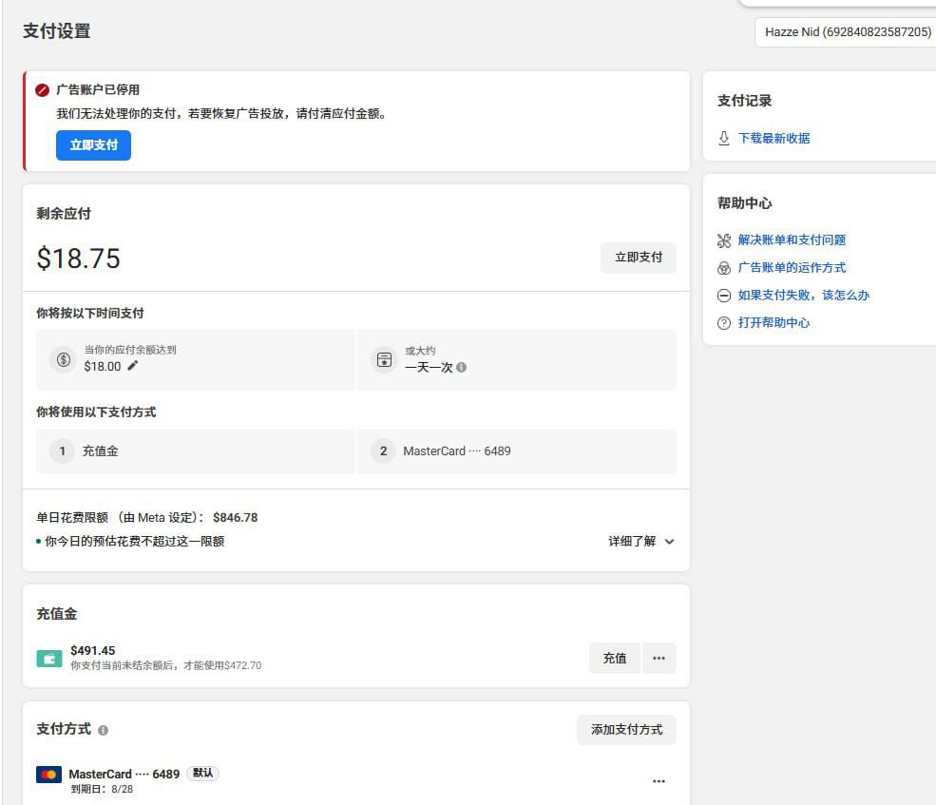
Task: Expand the 详细了解 spending limit details
Action: [641, 542]
